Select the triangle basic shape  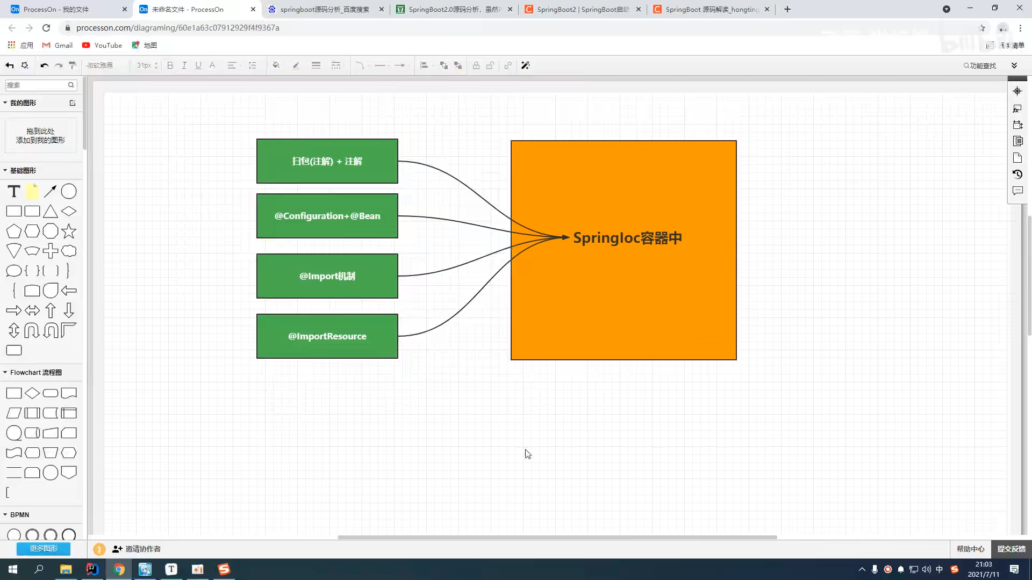point(51,212)
